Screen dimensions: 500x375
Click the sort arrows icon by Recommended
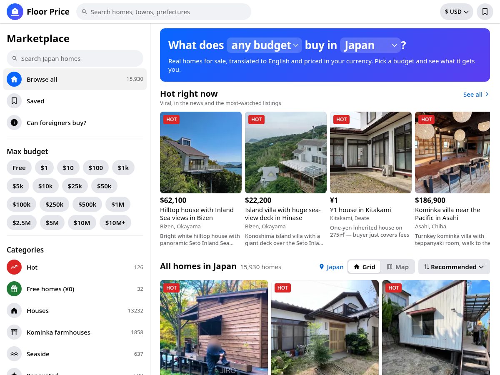click(x=426, y=267)
